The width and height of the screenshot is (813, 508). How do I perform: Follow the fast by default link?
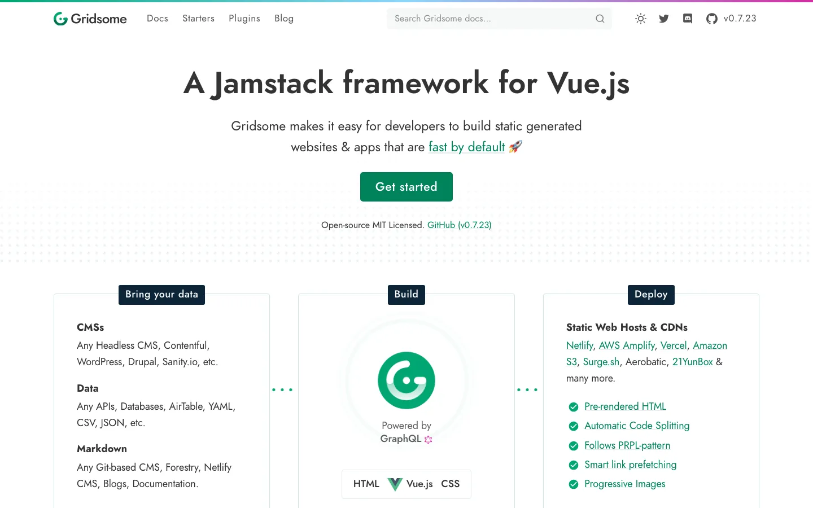coord(466,147)
